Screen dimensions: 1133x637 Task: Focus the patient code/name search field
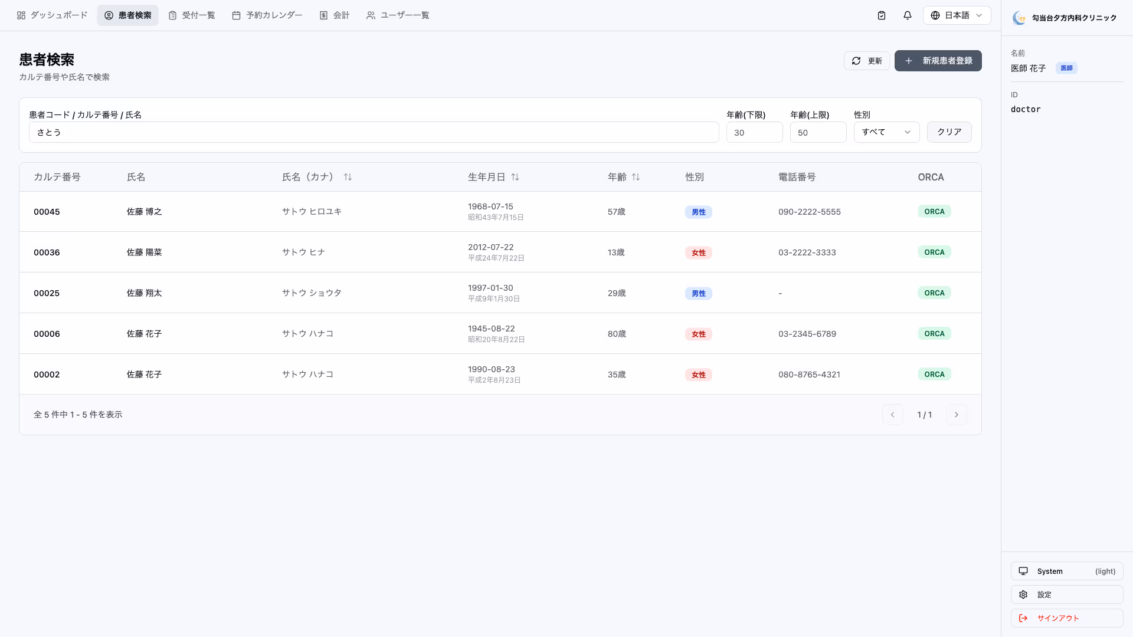tap(374, 132)
